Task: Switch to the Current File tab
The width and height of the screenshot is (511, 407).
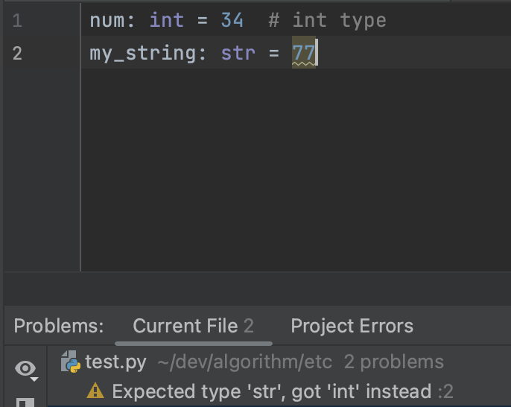Action: tap(193, 326)
